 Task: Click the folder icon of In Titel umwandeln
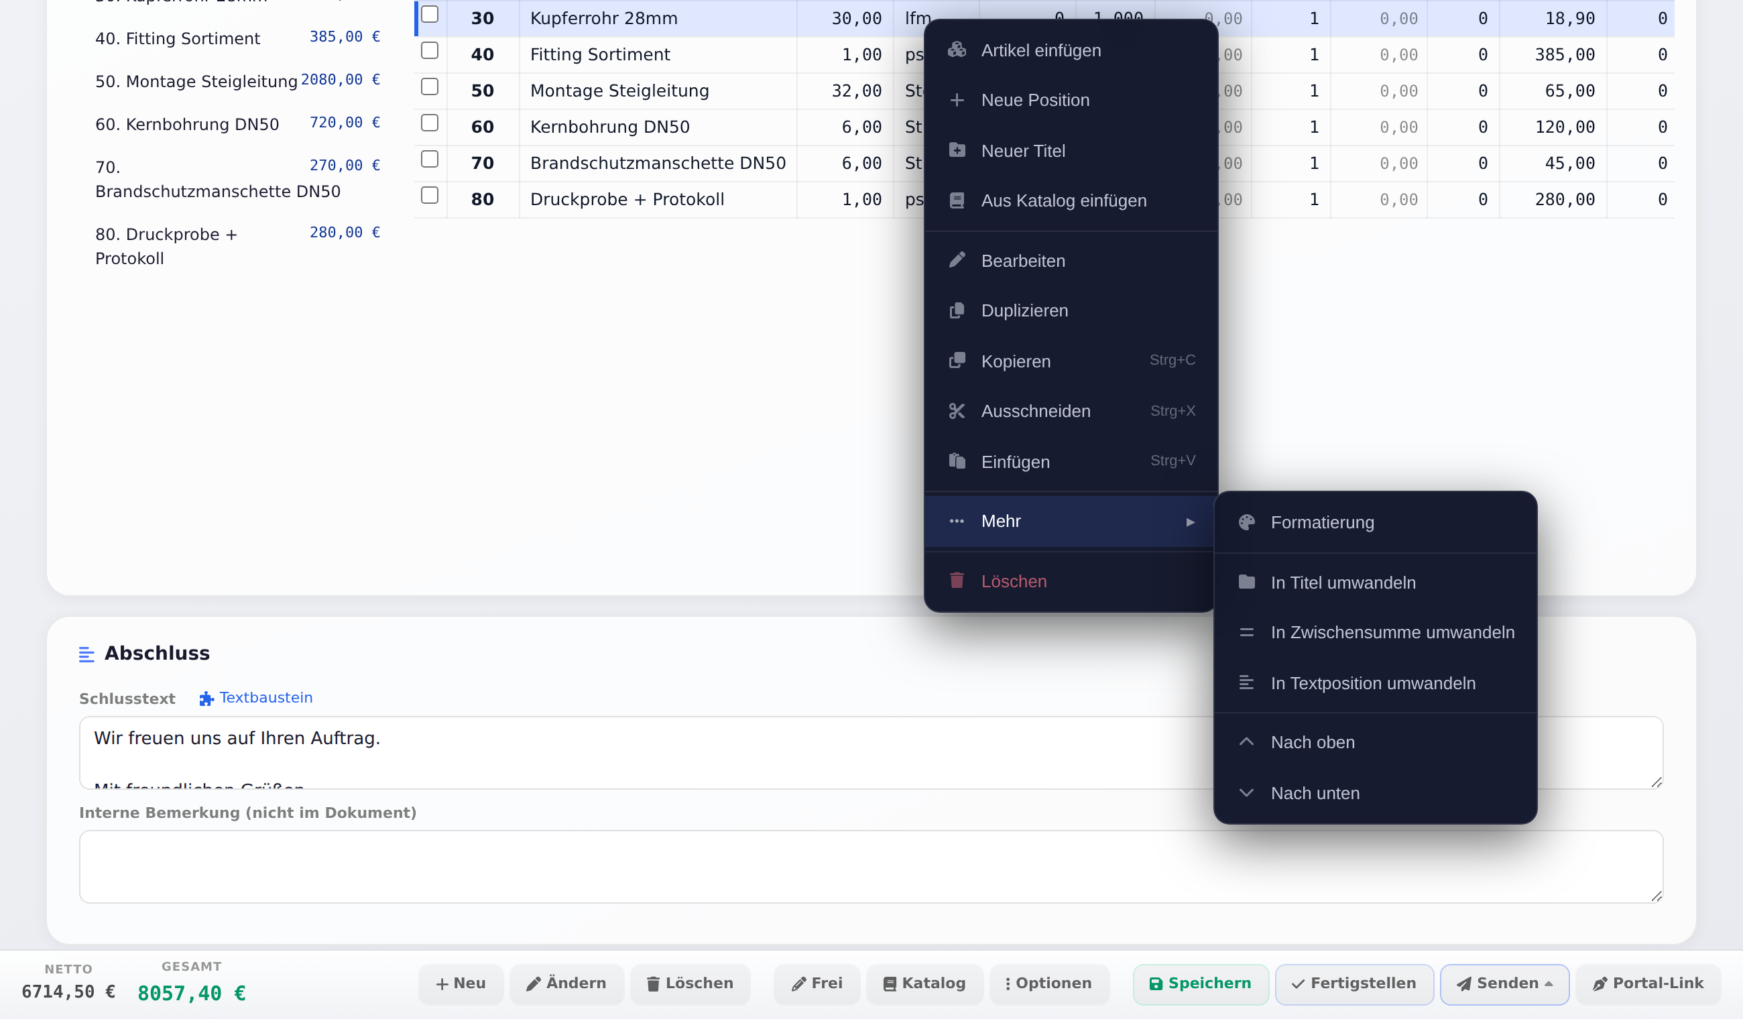pyautogui.click(x=1246, y=582)
